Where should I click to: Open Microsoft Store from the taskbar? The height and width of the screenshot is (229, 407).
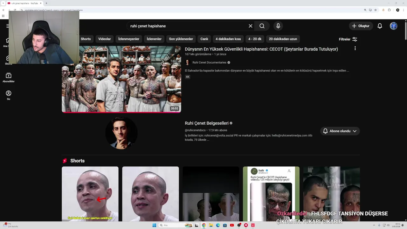click(x=225, y=225)
